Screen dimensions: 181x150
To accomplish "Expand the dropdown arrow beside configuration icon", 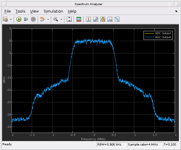I will coord(11,19).
